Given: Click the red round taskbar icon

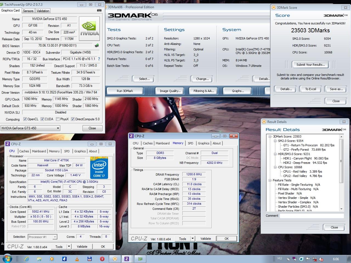Looking at the screenshot, I should [102, 259].
